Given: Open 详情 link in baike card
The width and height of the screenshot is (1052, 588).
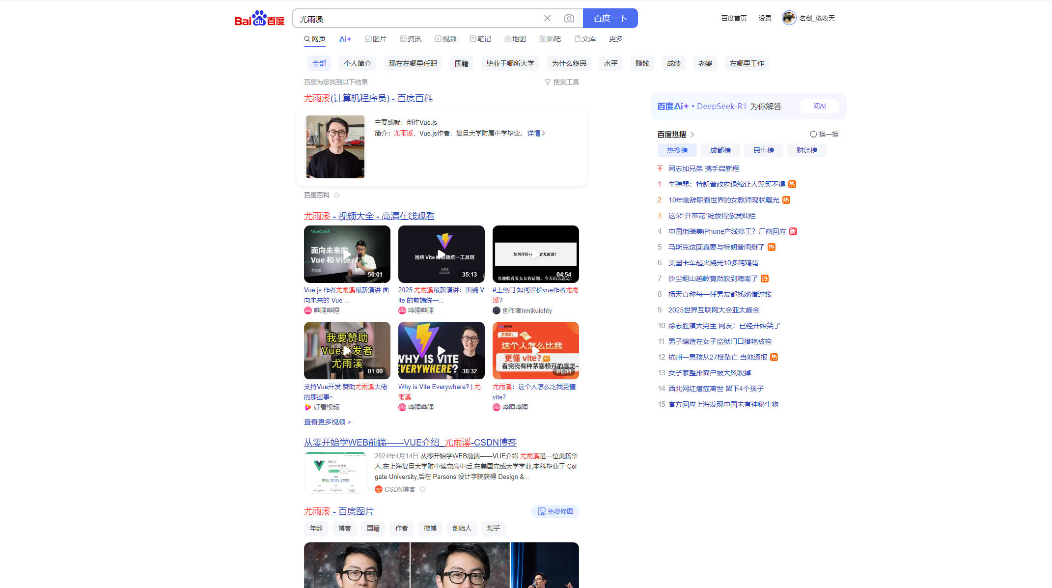Looking at the screenshot, I should tap(536, 133).
